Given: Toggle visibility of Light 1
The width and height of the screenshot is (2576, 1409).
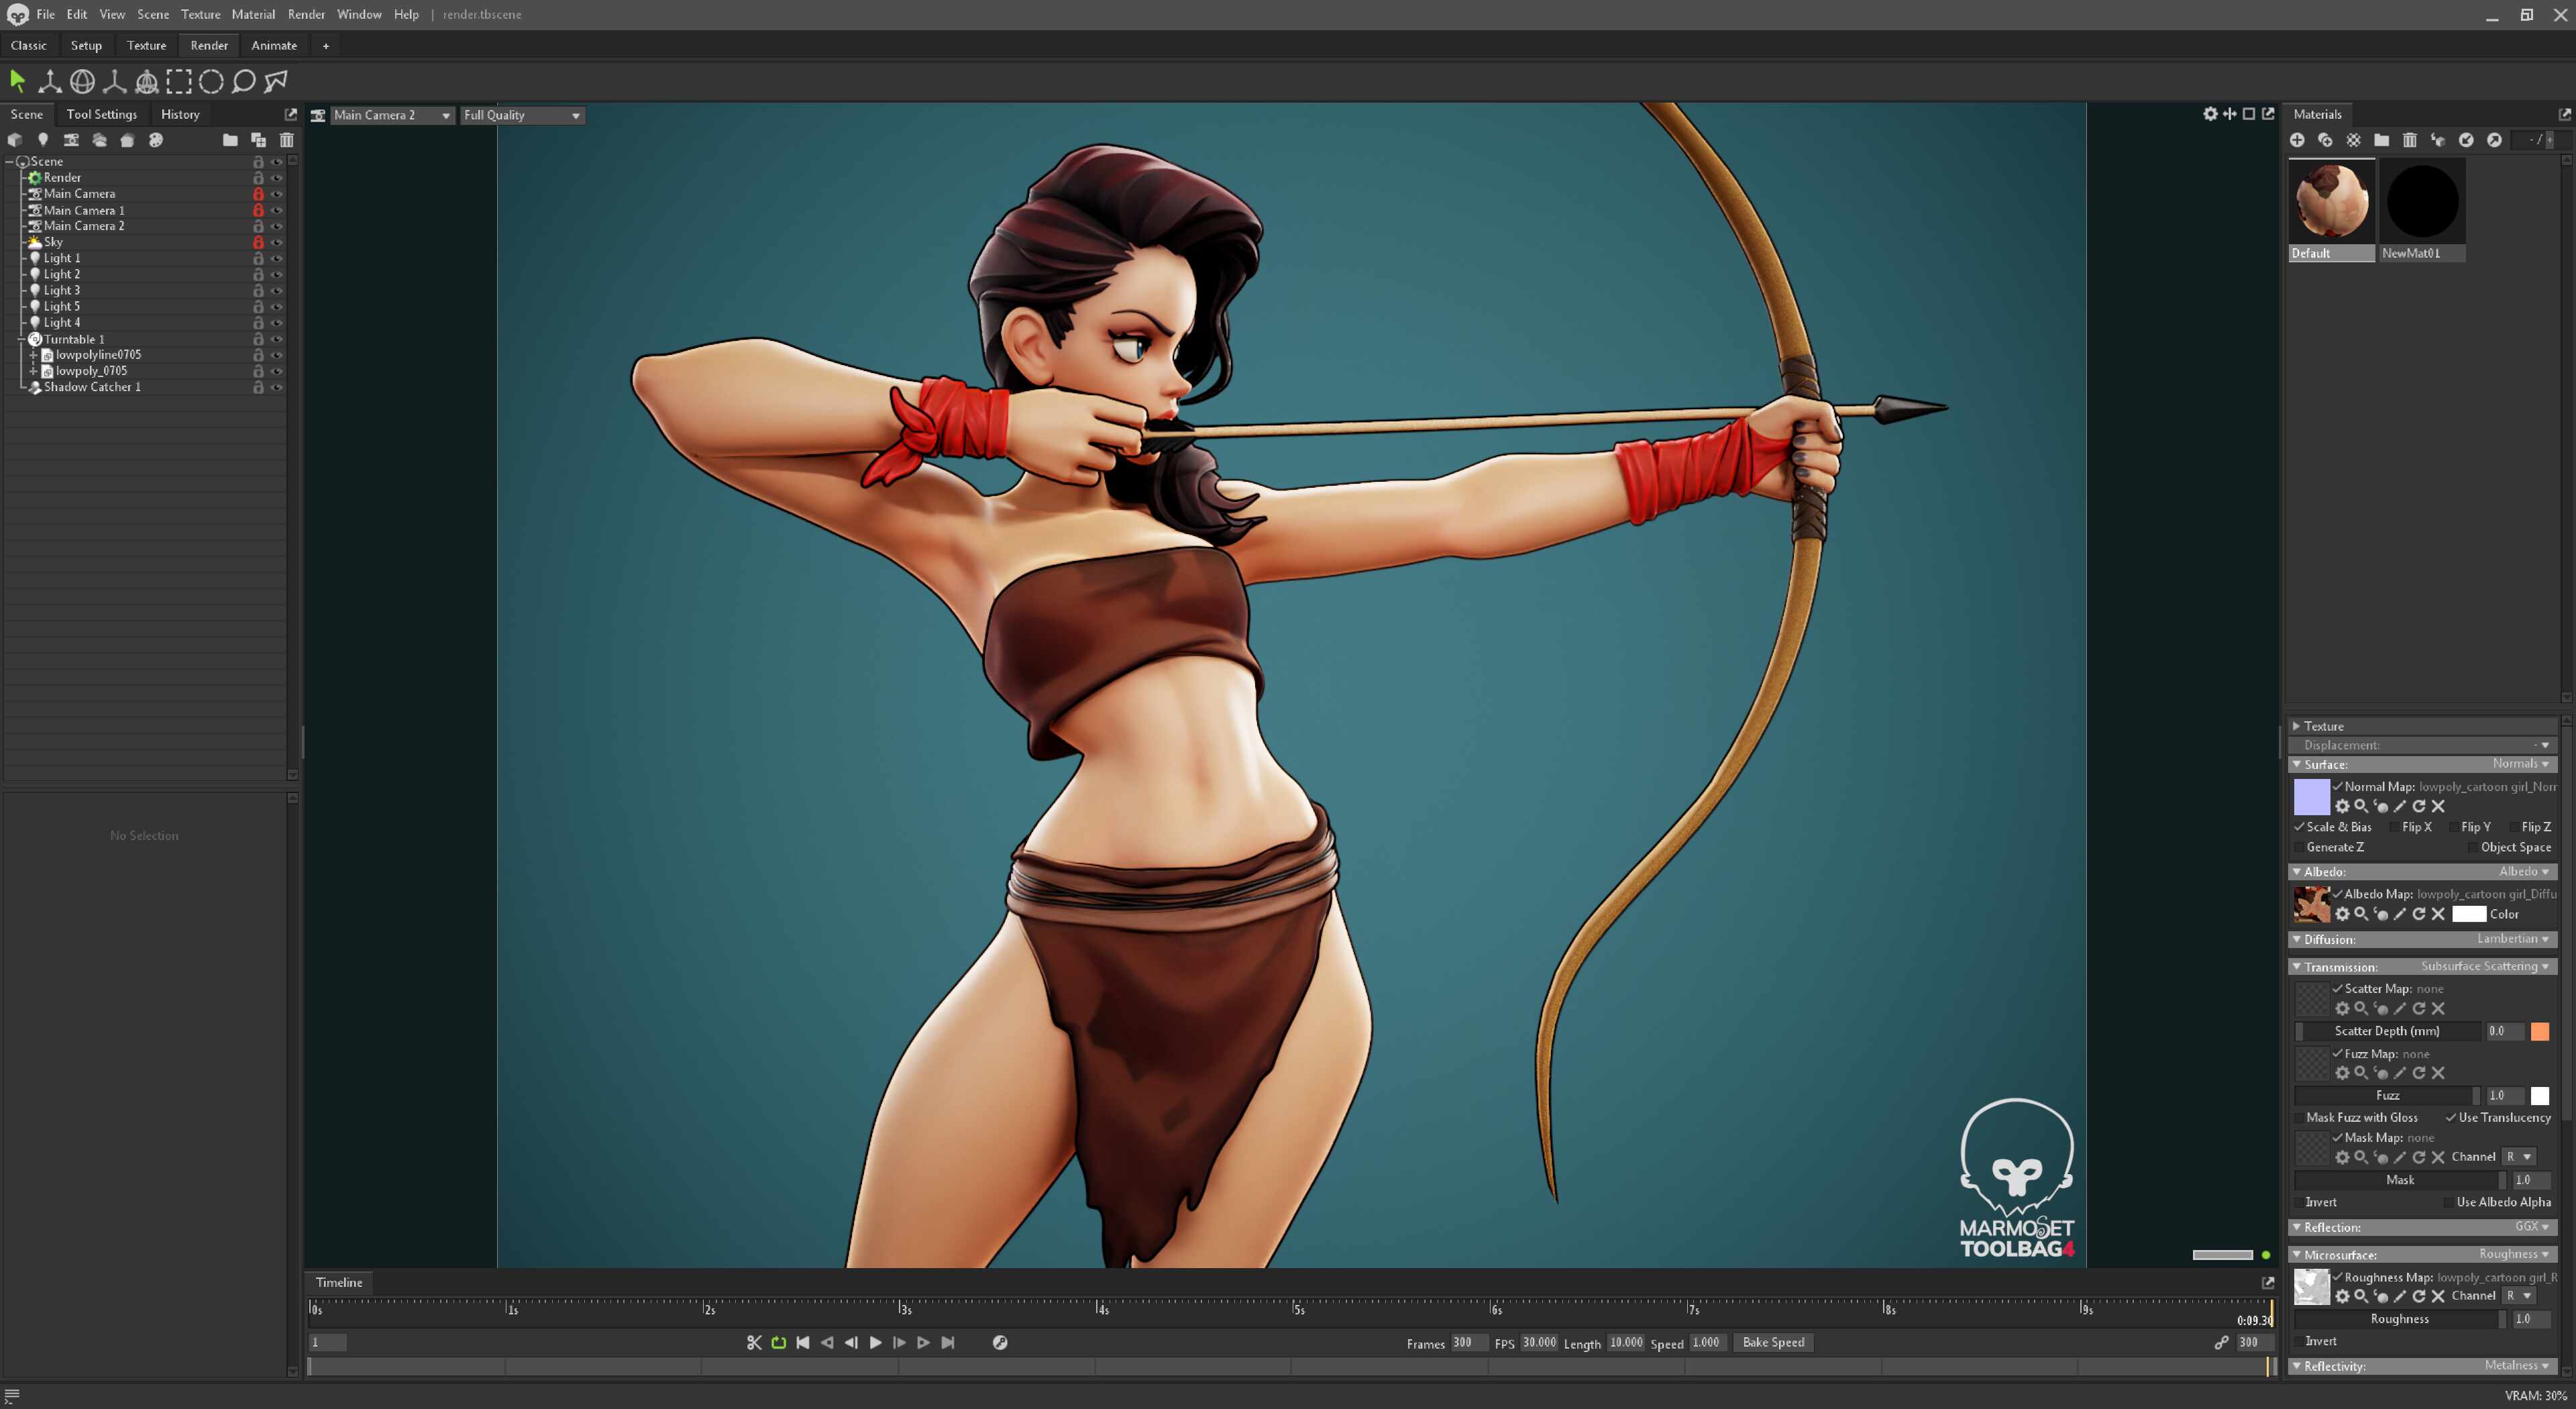Looking at the screenshot, I should point(277,258).
